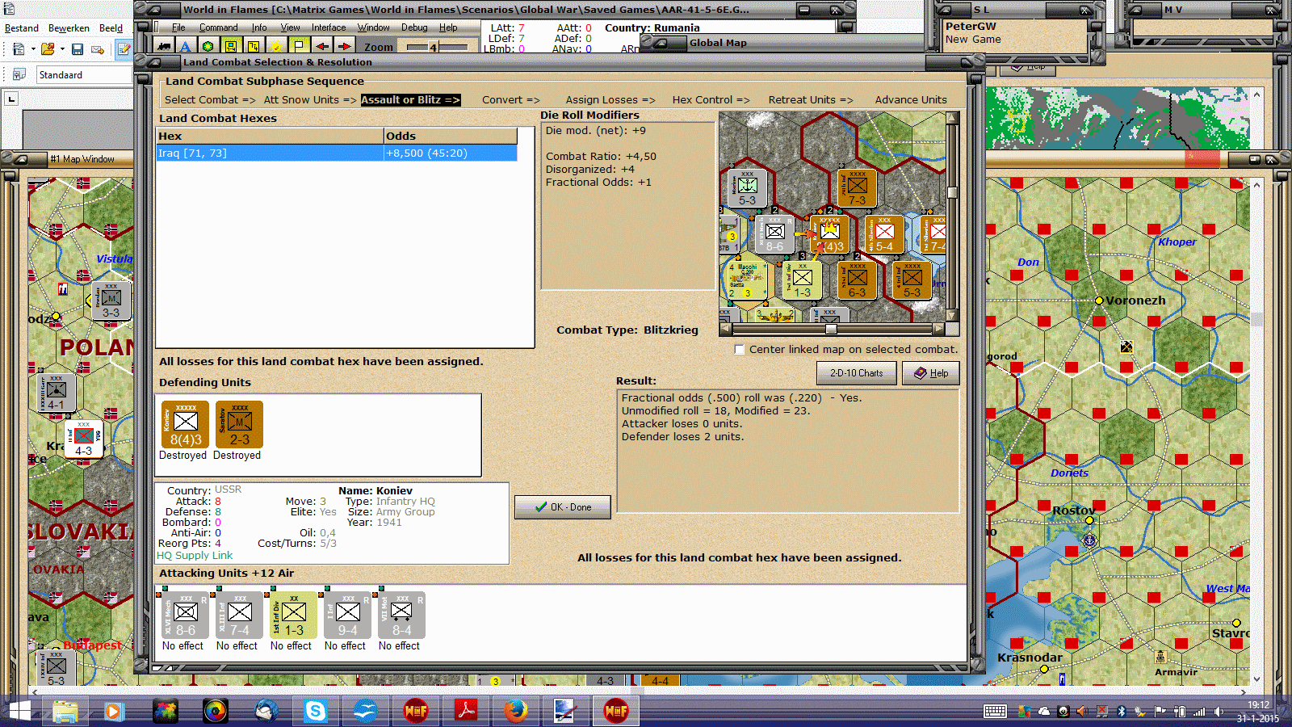
Task: Click the Hex column header
Action: [x=271, y=137]
